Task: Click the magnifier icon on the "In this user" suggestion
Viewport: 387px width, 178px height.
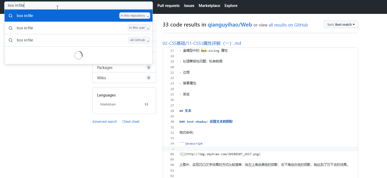Action: [11, 28]
